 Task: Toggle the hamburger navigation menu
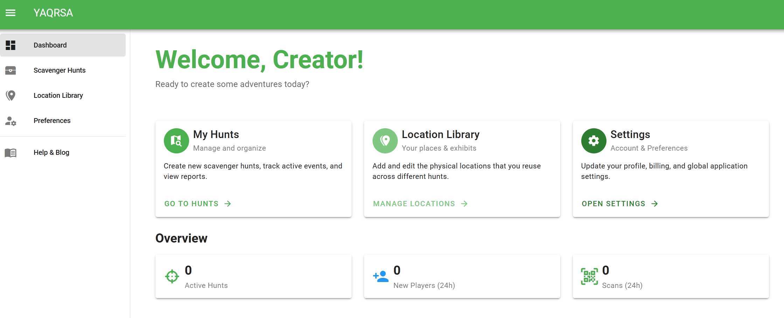click(11, 13)
